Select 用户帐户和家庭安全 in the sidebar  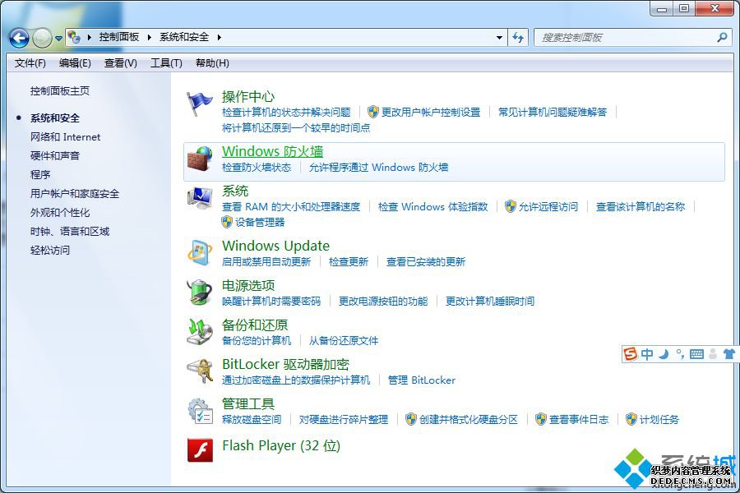pos(75,193)
